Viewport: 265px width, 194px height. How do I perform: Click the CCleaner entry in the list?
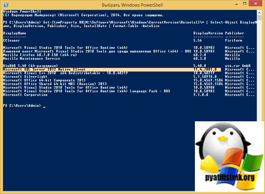pos(11,40)
